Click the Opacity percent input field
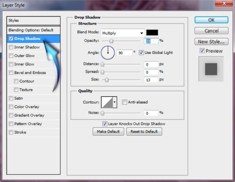 (x=151, y=41)
